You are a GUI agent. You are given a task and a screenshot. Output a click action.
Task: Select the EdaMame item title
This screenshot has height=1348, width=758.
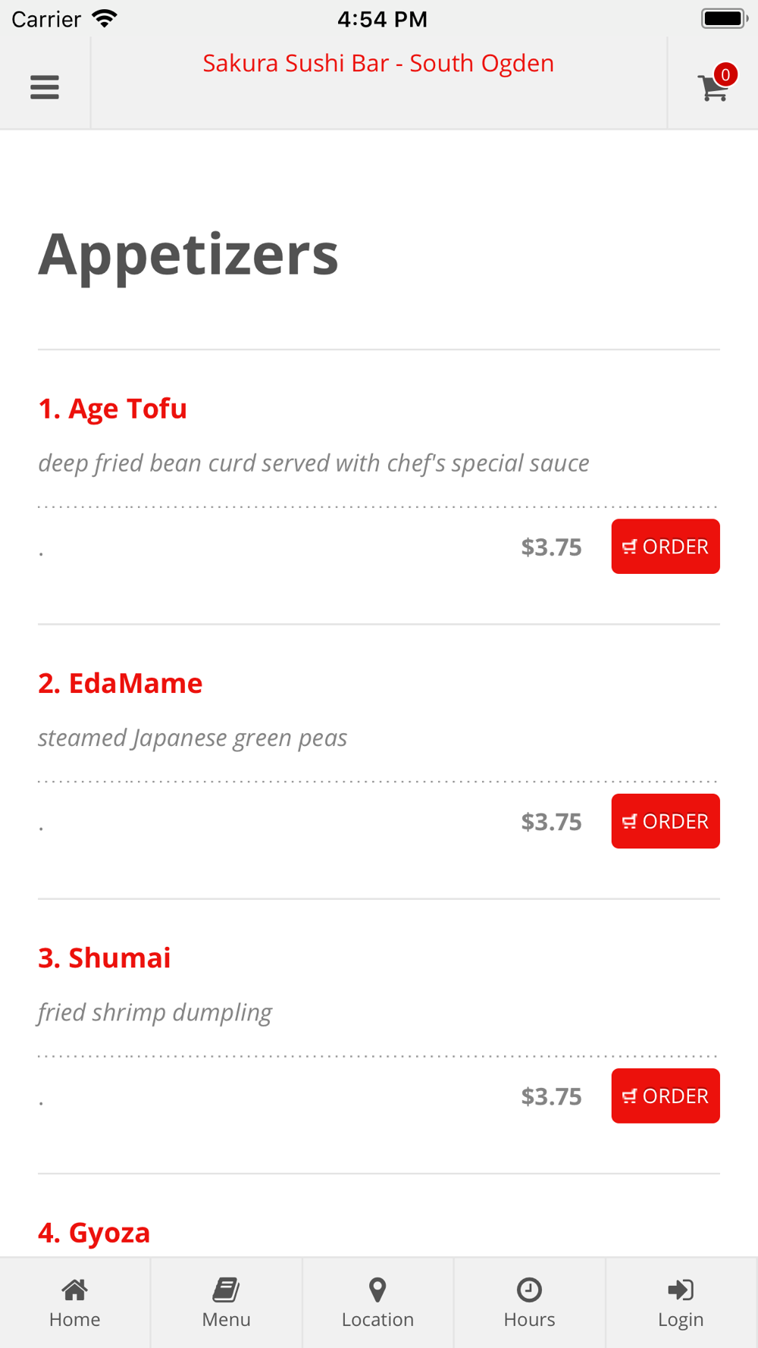120,683
